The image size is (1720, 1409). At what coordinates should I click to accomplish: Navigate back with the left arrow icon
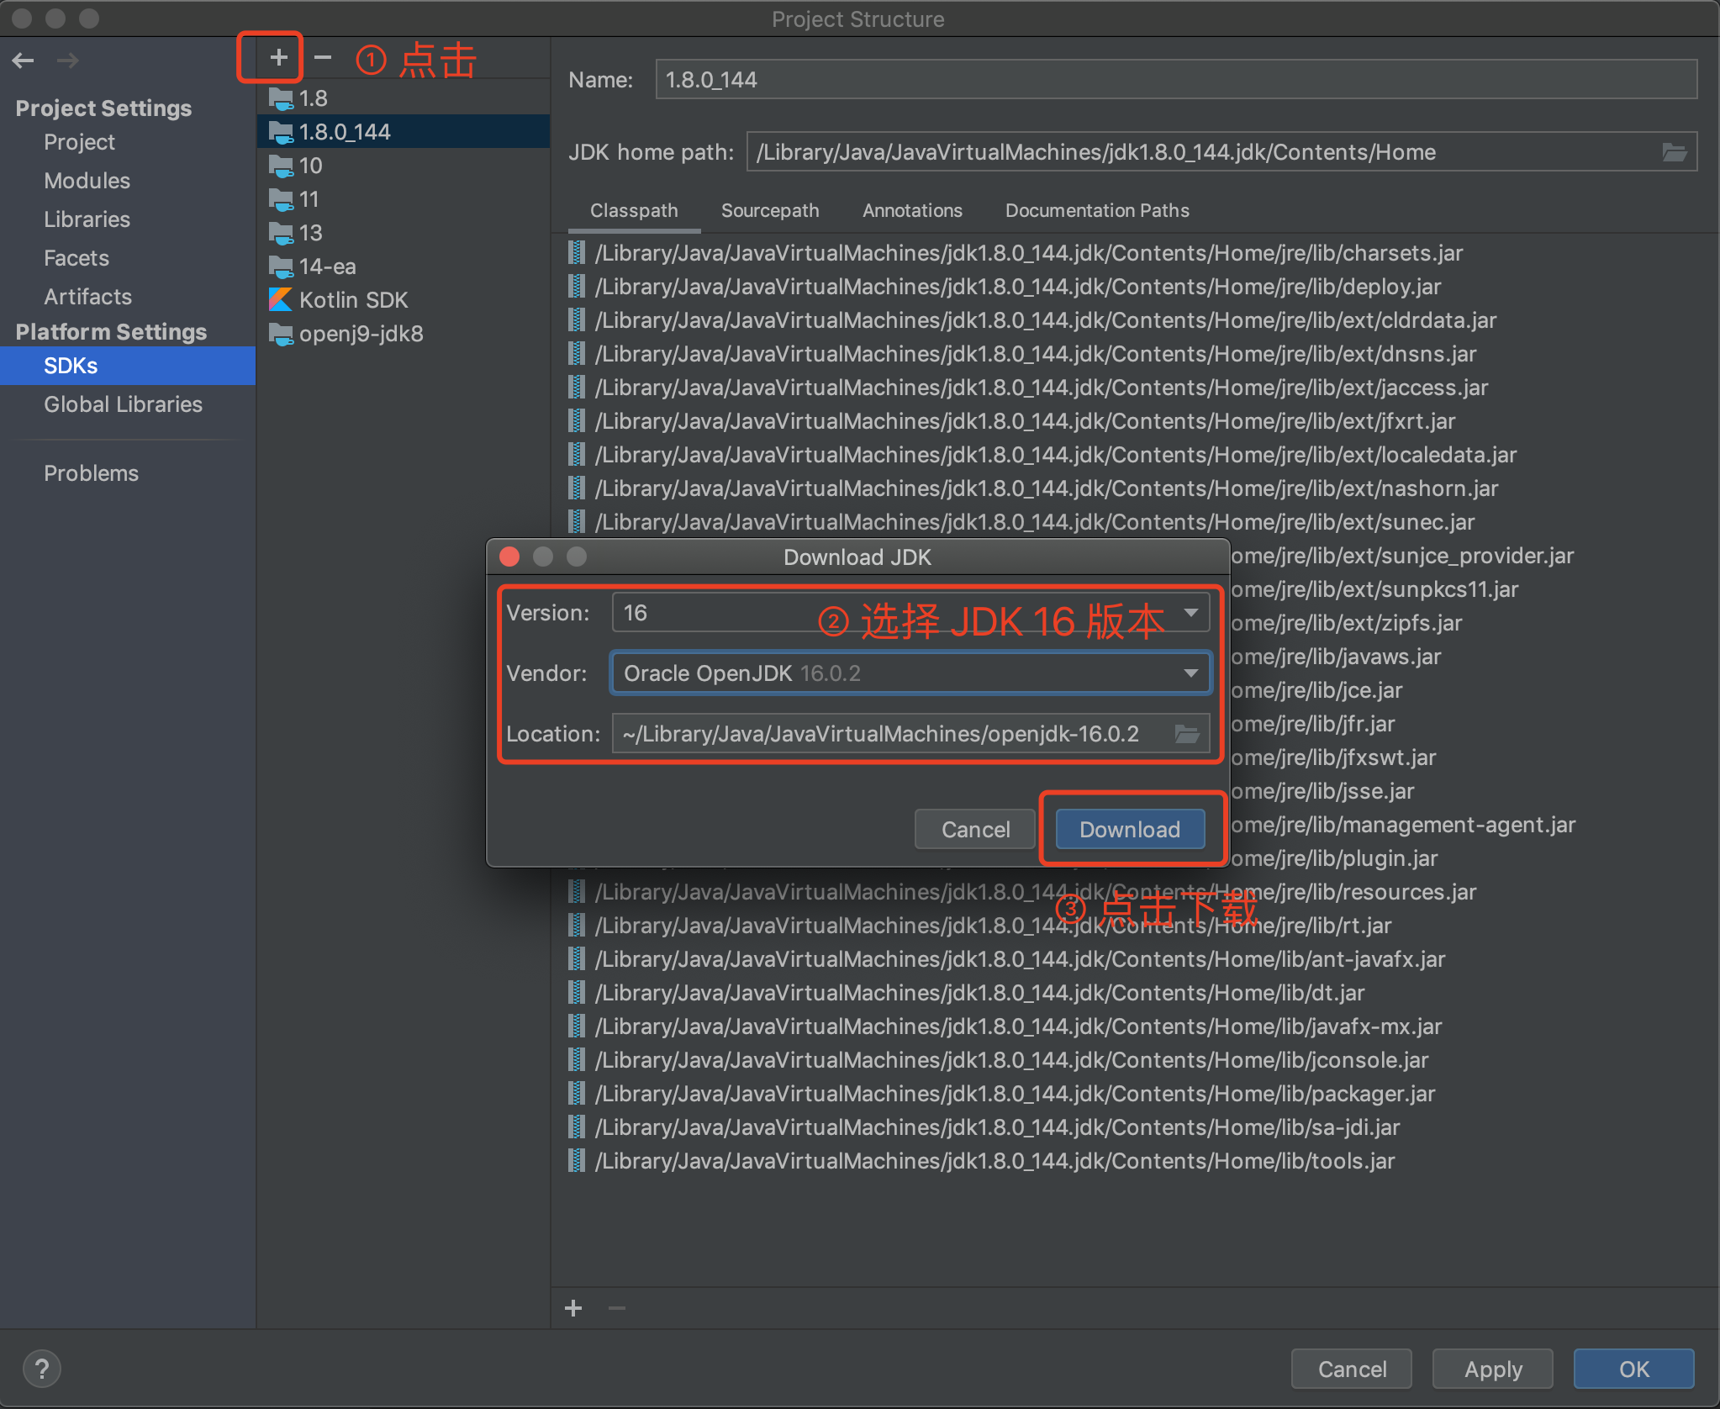23,60
